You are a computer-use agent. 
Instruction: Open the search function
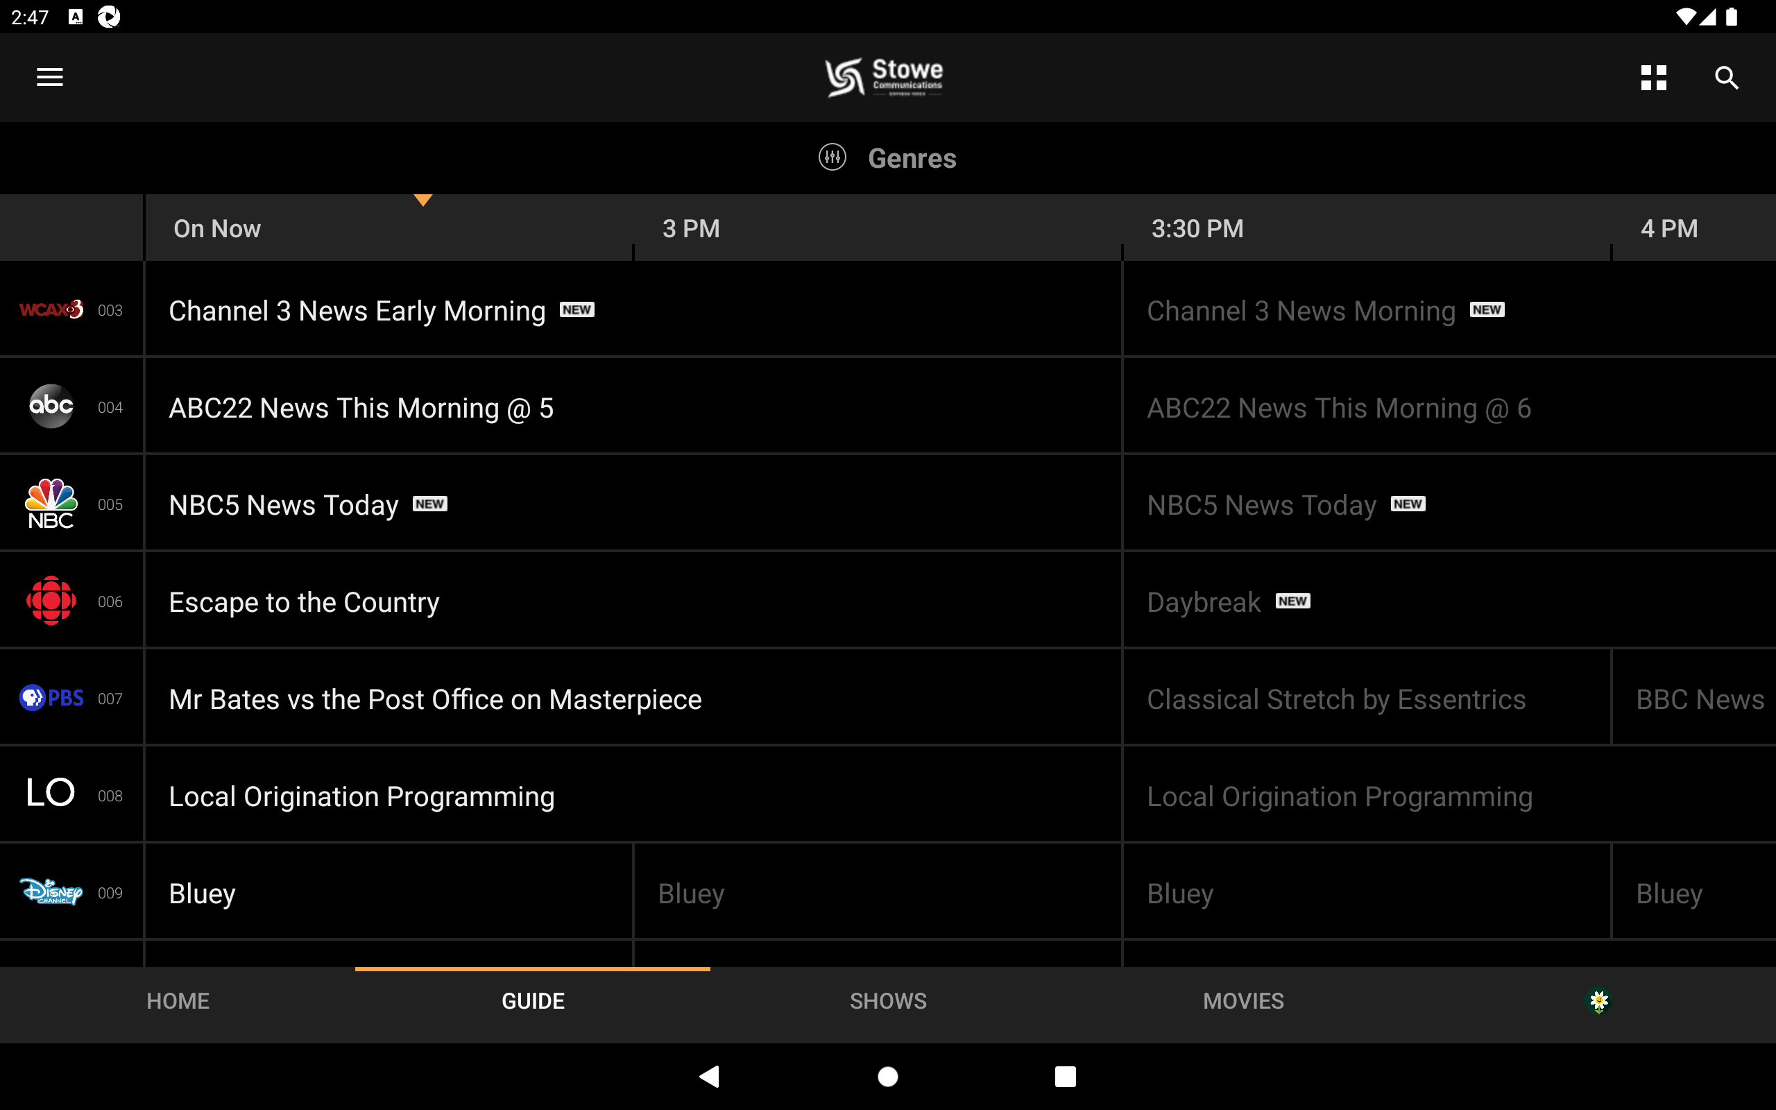pyautogui.click(x=1726, y=77)
